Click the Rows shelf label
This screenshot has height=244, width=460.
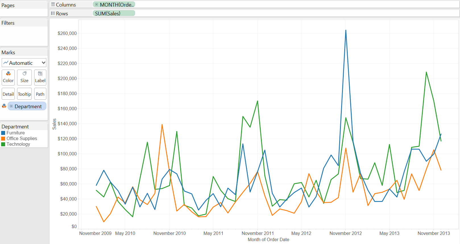(62, 14)
